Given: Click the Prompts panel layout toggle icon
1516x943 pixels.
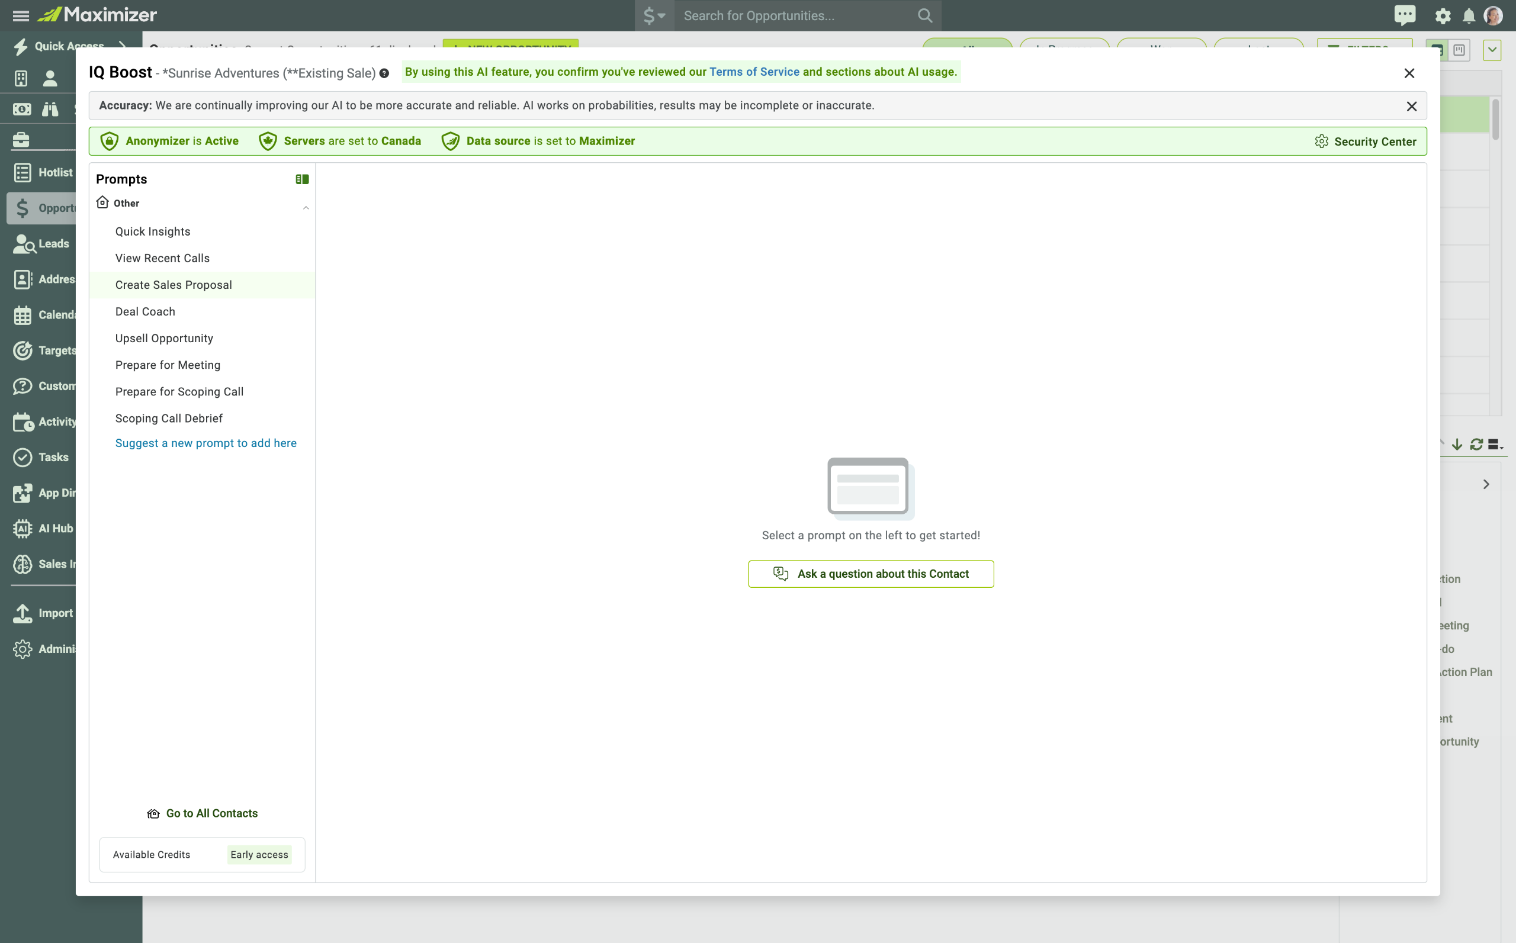Looking at the screenshot, I should point(302,179).
